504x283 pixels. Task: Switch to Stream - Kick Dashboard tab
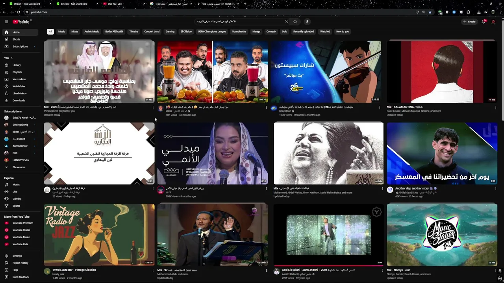[28, 4]
